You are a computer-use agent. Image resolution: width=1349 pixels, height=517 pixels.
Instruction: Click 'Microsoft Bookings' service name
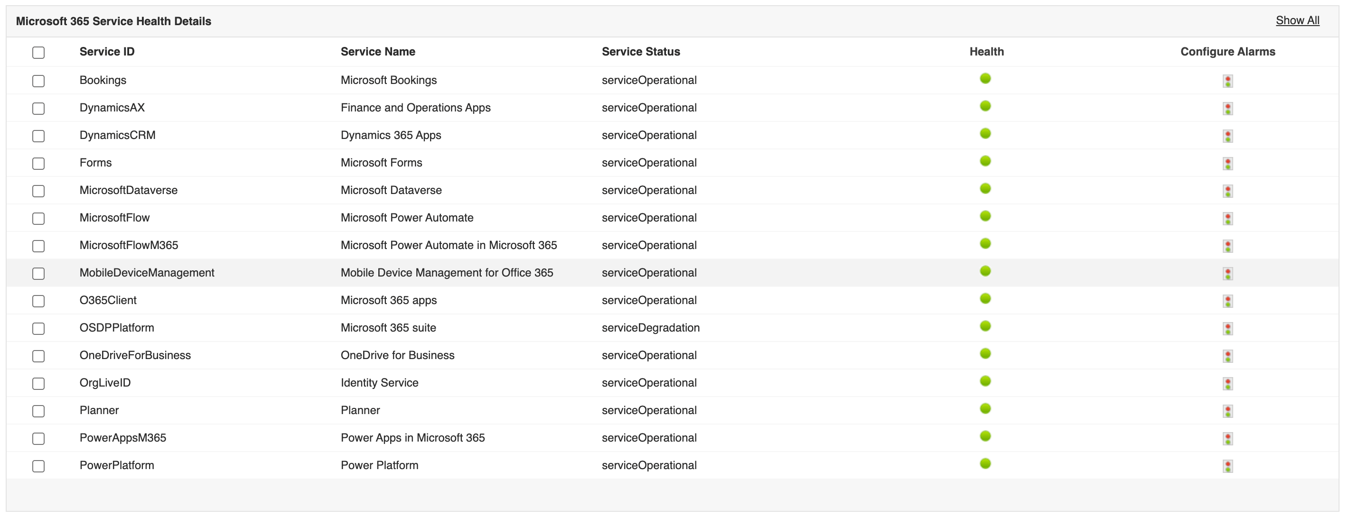pos(389,80)
